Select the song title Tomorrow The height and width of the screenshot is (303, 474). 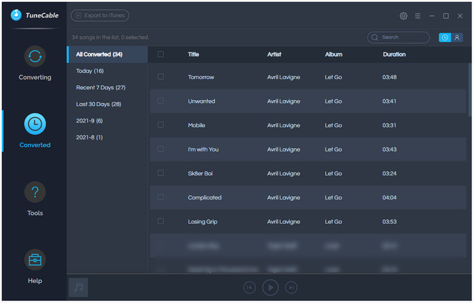[x=201, y=77]
